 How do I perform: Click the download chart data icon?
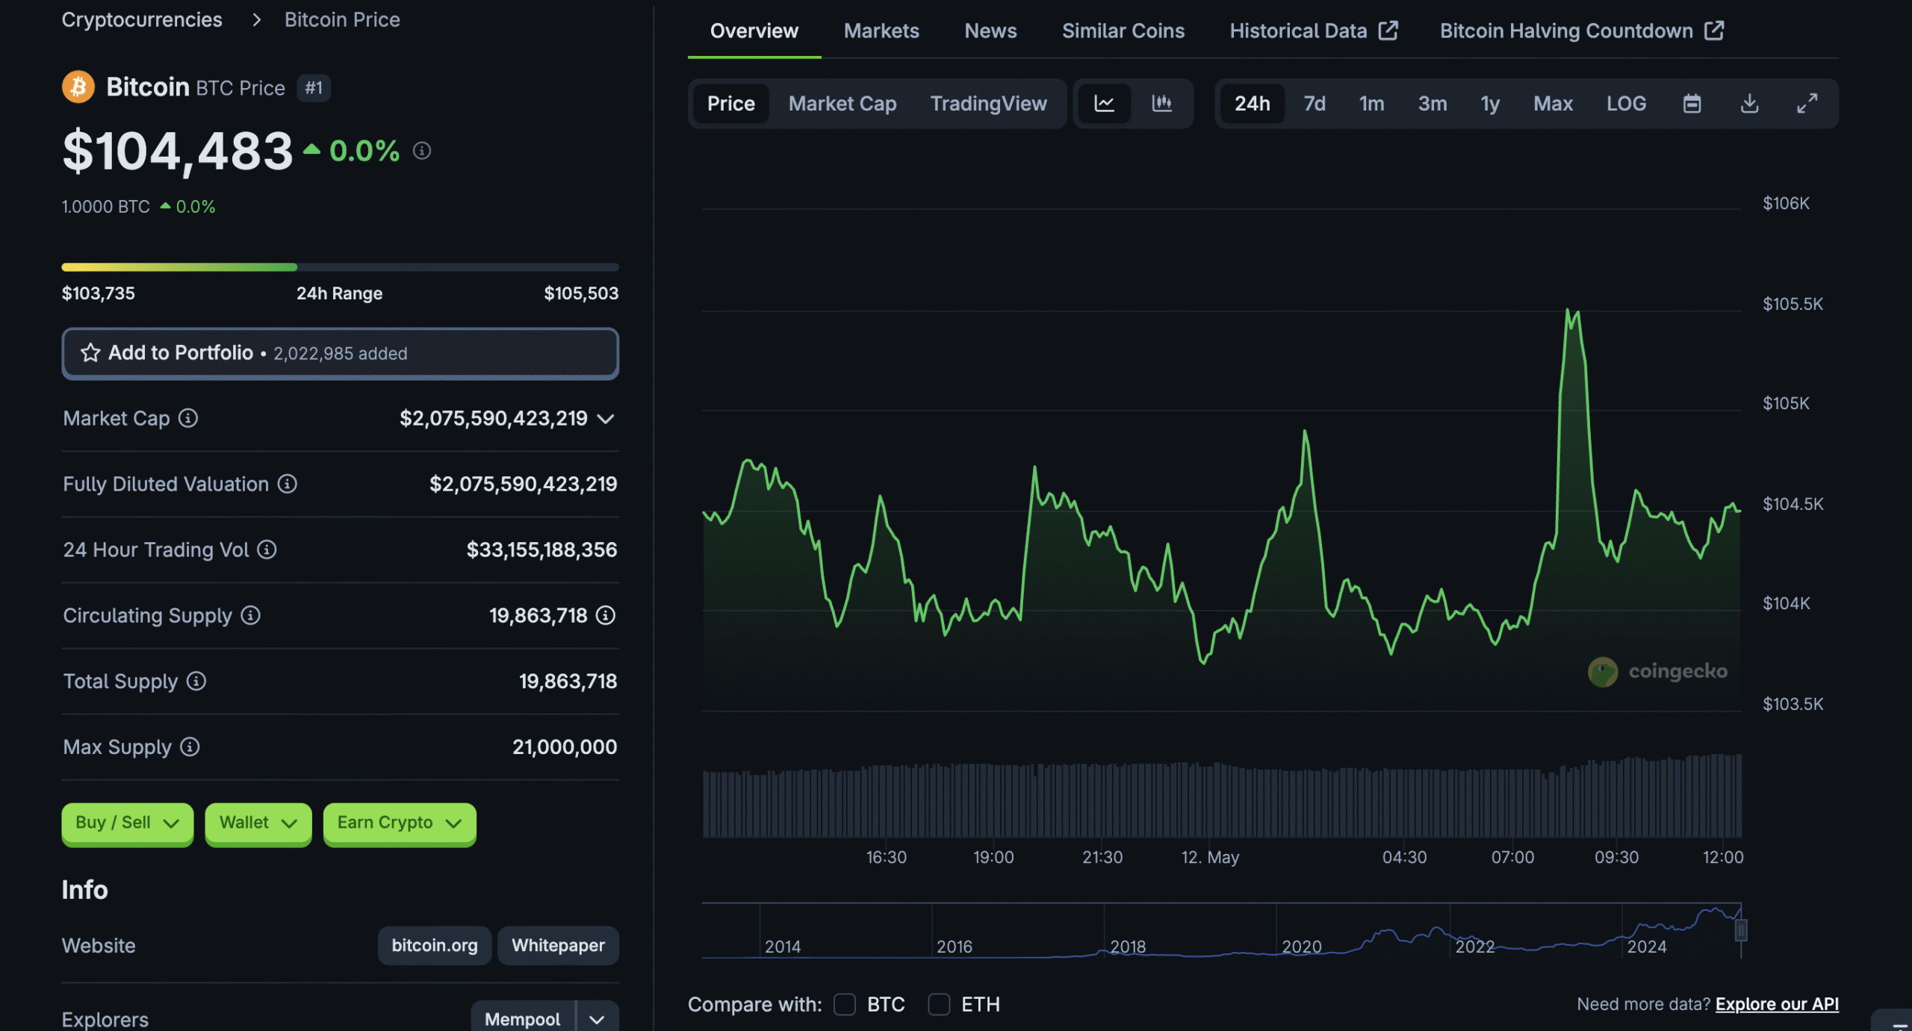coord(1749,103)
